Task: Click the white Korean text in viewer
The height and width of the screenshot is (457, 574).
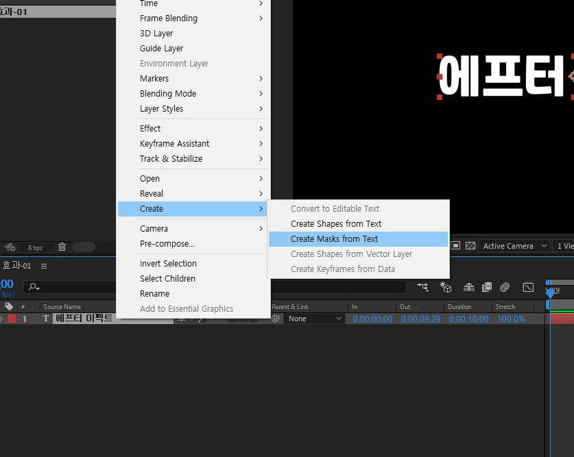Action: point(501,77)
